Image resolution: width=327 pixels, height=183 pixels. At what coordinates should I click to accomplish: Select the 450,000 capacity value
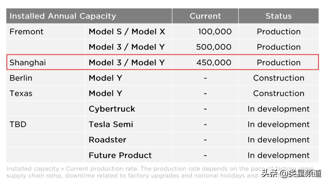point(213,63)
